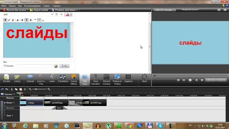Open the Сервис menu

pos(47,6)
